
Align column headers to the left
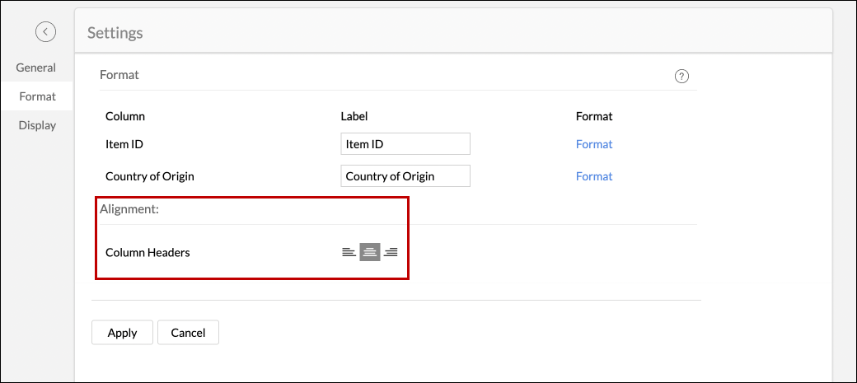coord(349,252)
